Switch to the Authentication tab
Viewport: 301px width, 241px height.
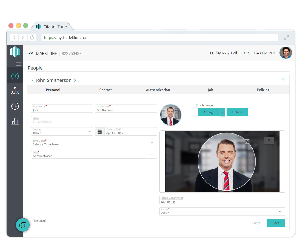[158, 90]
